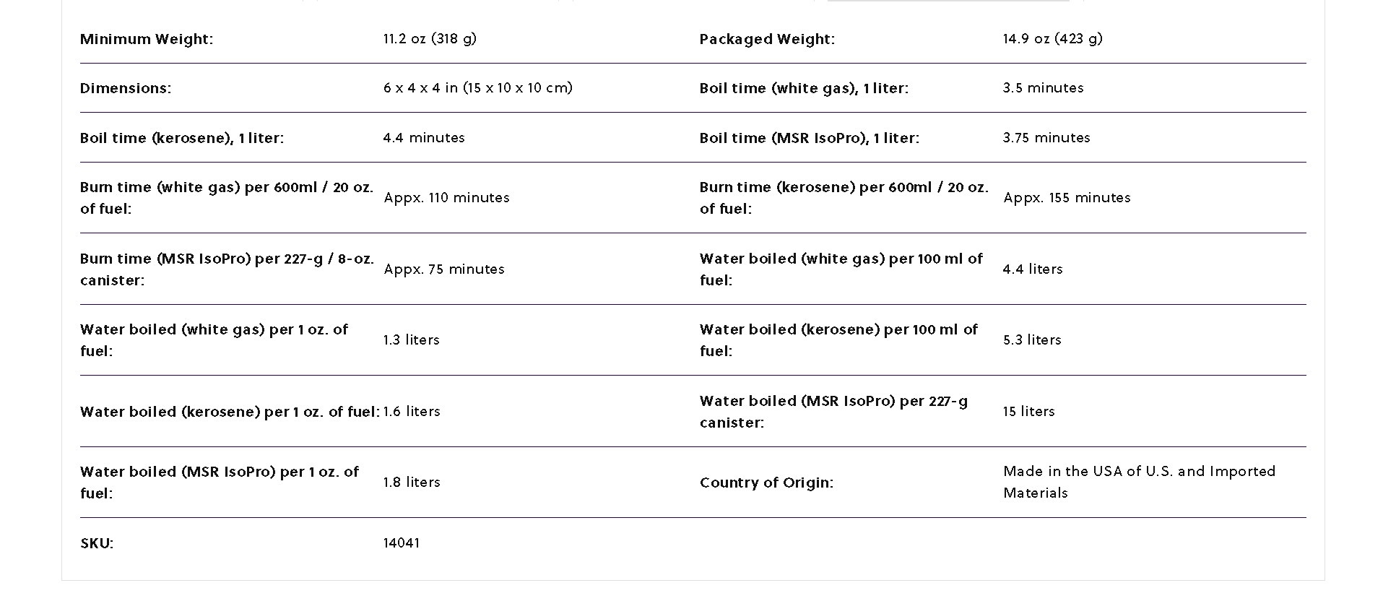Select the 3.75 minutes boil time value
1383x614 pixels.
tap(1046, 137)
